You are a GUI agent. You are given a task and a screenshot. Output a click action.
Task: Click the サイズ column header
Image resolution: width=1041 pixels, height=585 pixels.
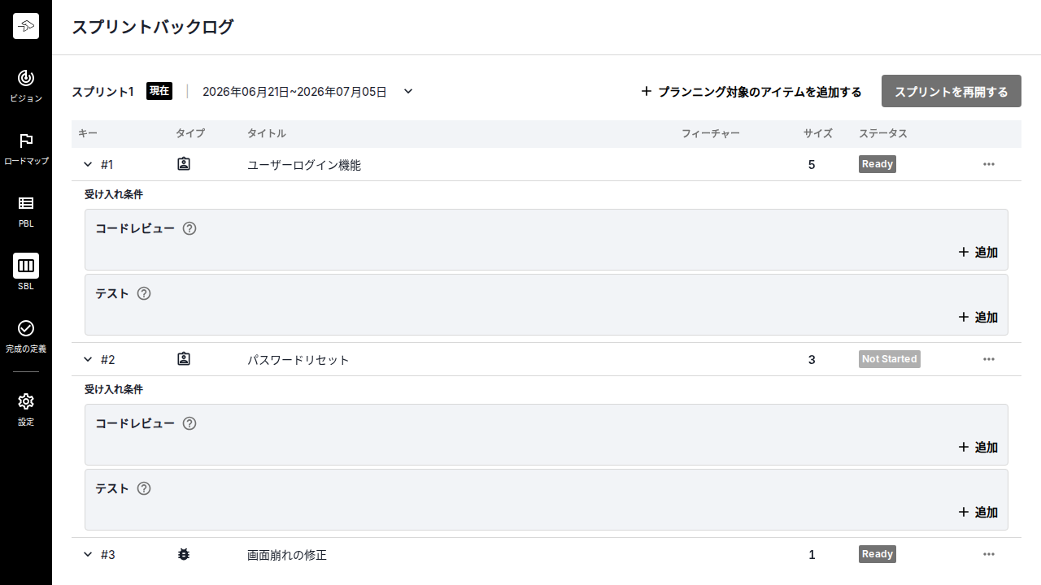[818, 133]
